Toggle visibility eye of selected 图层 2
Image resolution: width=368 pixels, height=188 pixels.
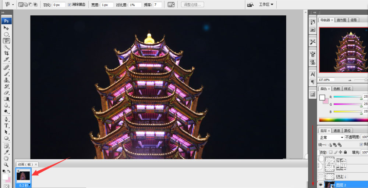coord(321,185)
